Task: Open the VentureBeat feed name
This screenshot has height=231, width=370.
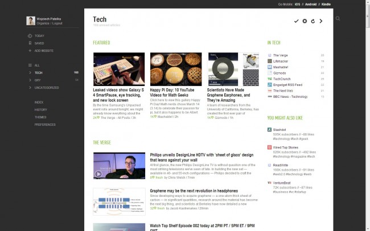Action: tap(282, 183)
